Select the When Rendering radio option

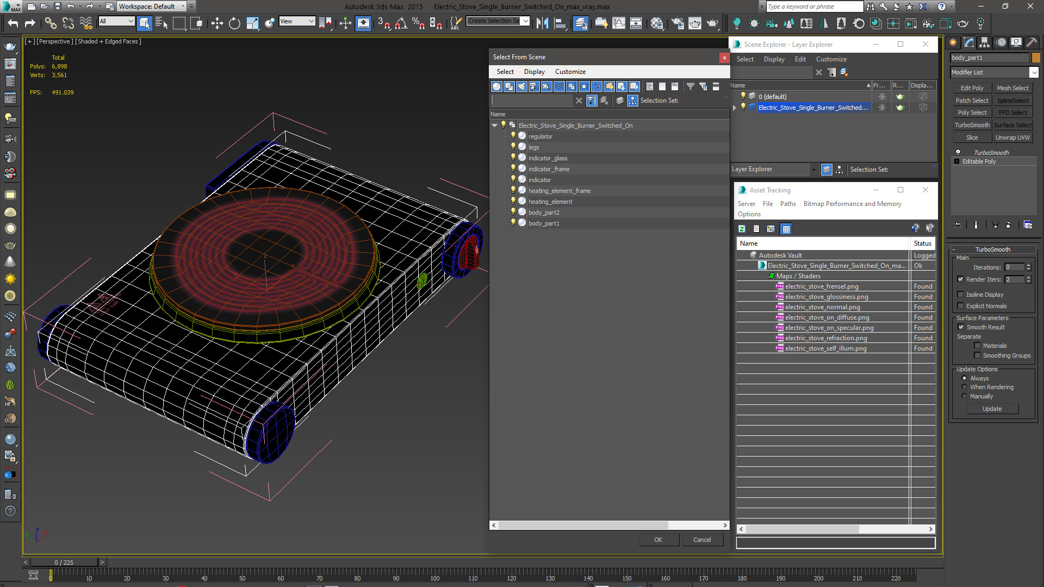[x=965, y=387]
